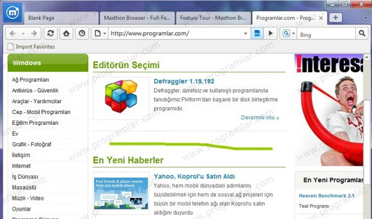Minimize the Maxthon browser window
The image size is (372, 219).
click(332, 4)
